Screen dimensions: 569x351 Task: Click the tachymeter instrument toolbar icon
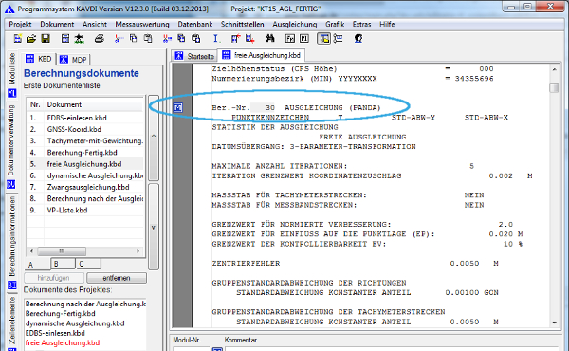(79, 39)
